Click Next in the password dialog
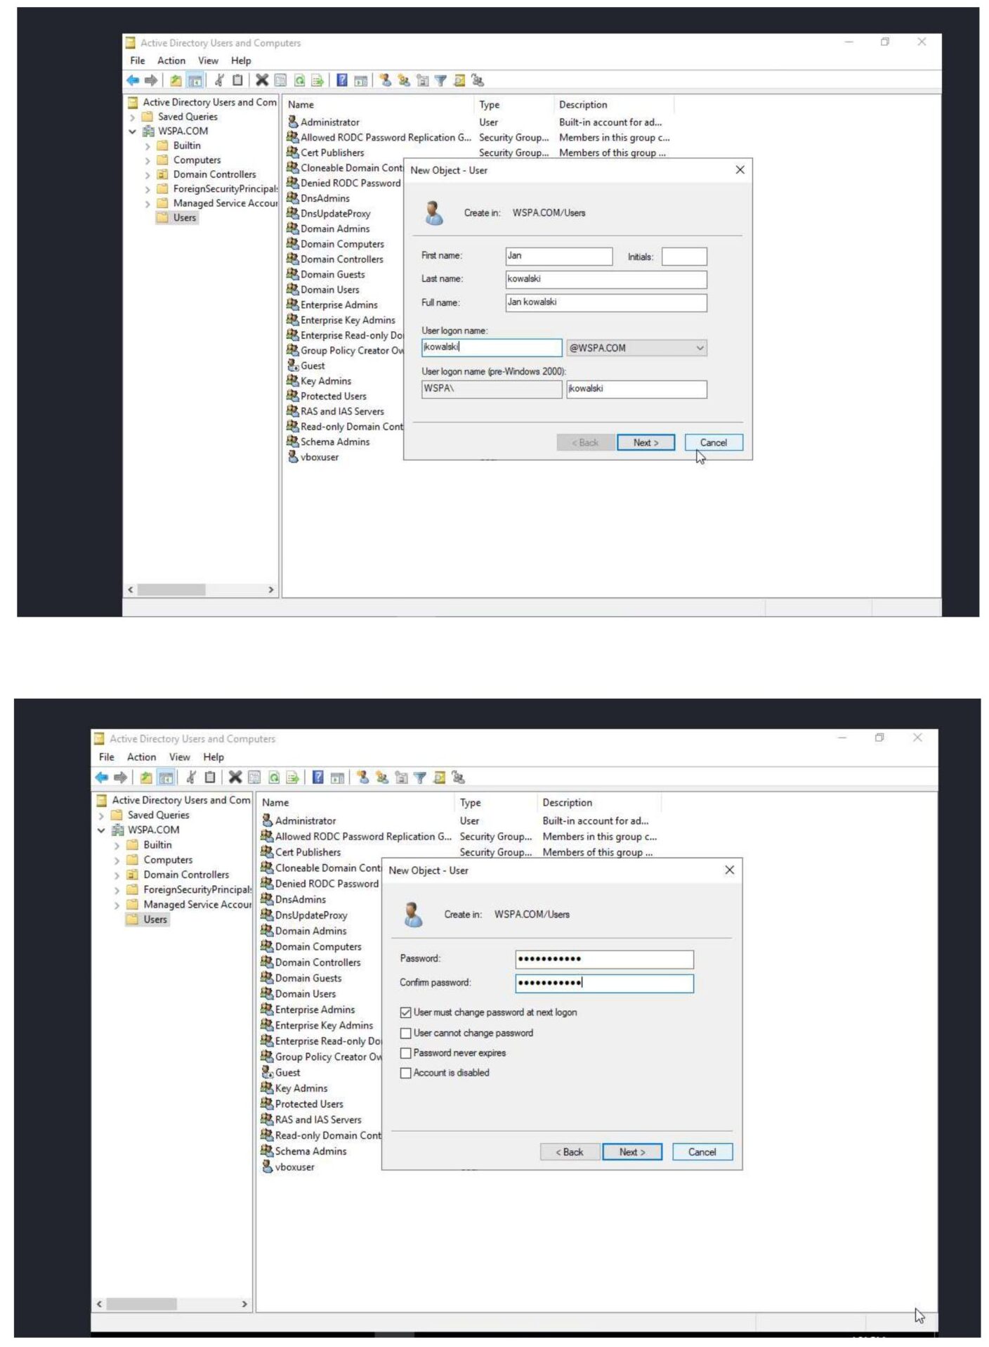 [632, 1152]
